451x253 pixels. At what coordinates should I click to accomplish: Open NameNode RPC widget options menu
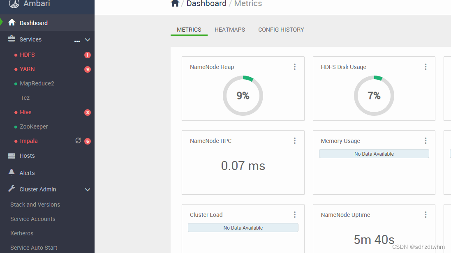click(294, 140)
